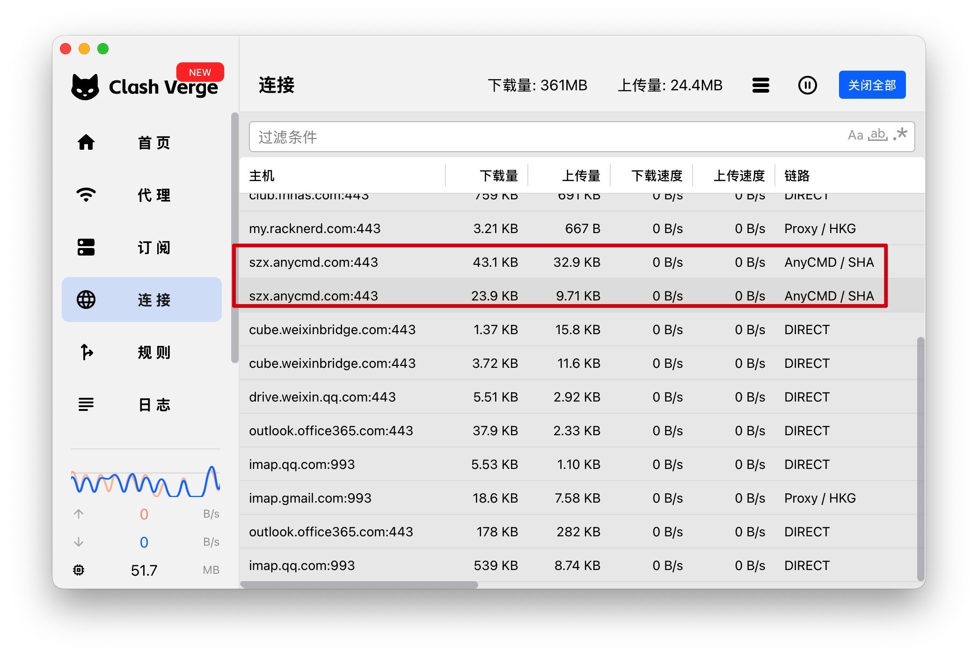Toggle regular expression filter option
The image size is (978, 658).
click(x=900, y=135)
